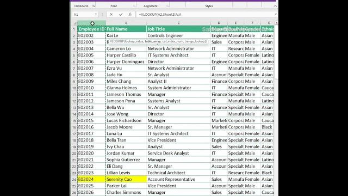Viewport: 348px width, 196px height.
Task: Click the Full Name header cell
Action: pos(126,29)
